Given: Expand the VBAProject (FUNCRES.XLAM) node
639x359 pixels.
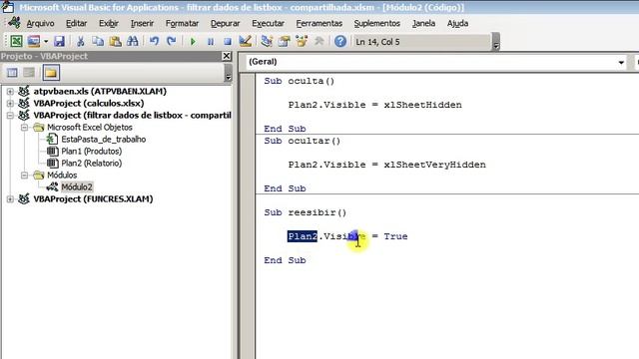Looking at the screenshot, I should (10, 199).
